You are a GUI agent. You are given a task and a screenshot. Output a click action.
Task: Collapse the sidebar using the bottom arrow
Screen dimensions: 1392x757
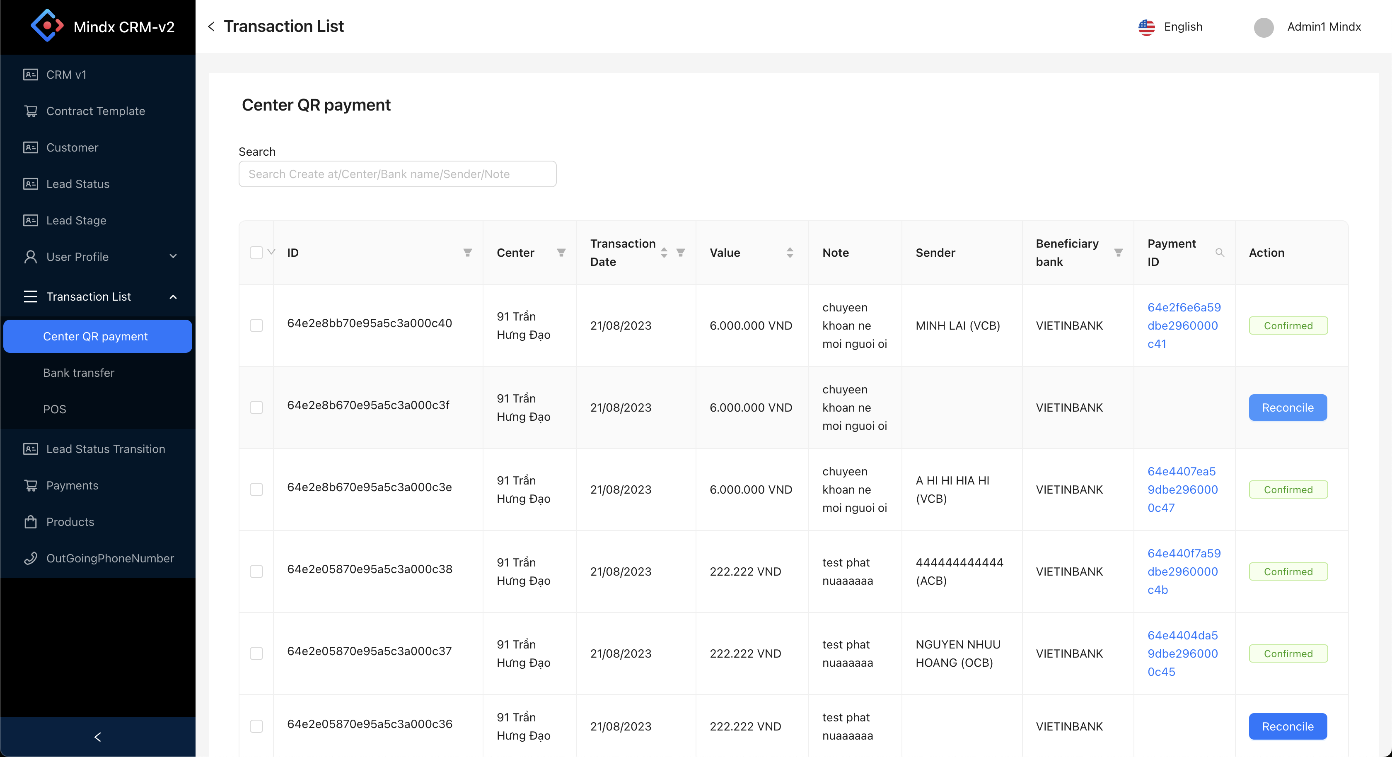click(x=97, y=736)
